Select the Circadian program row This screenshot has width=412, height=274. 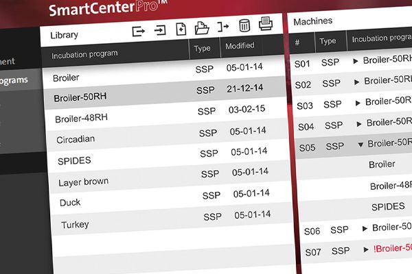(76, 139)
